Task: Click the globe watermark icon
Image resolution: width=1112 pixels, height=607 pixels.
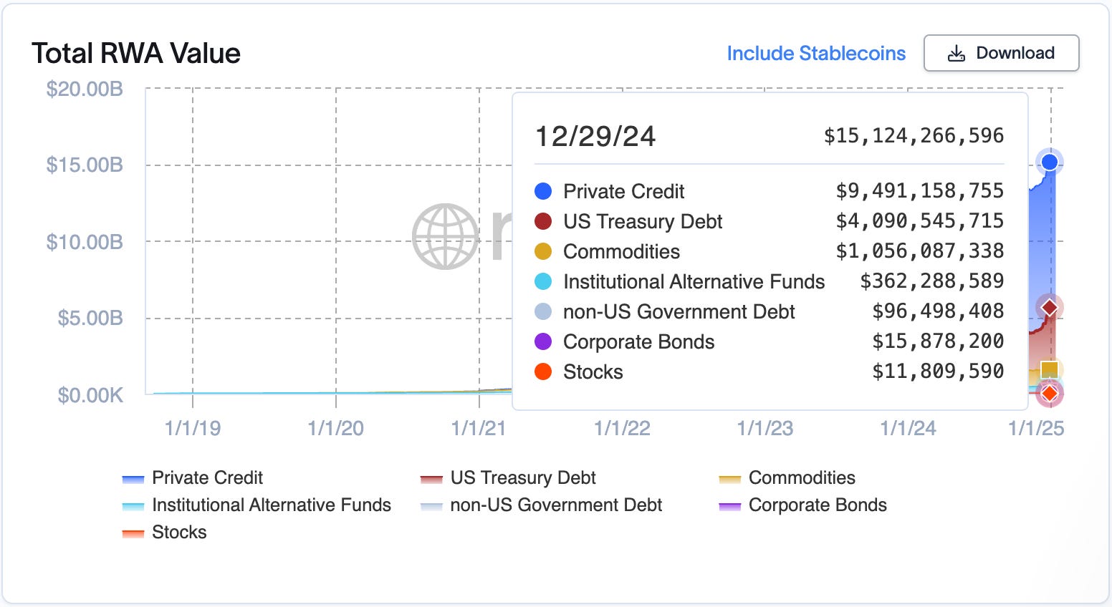Action: tap(445, 237)
